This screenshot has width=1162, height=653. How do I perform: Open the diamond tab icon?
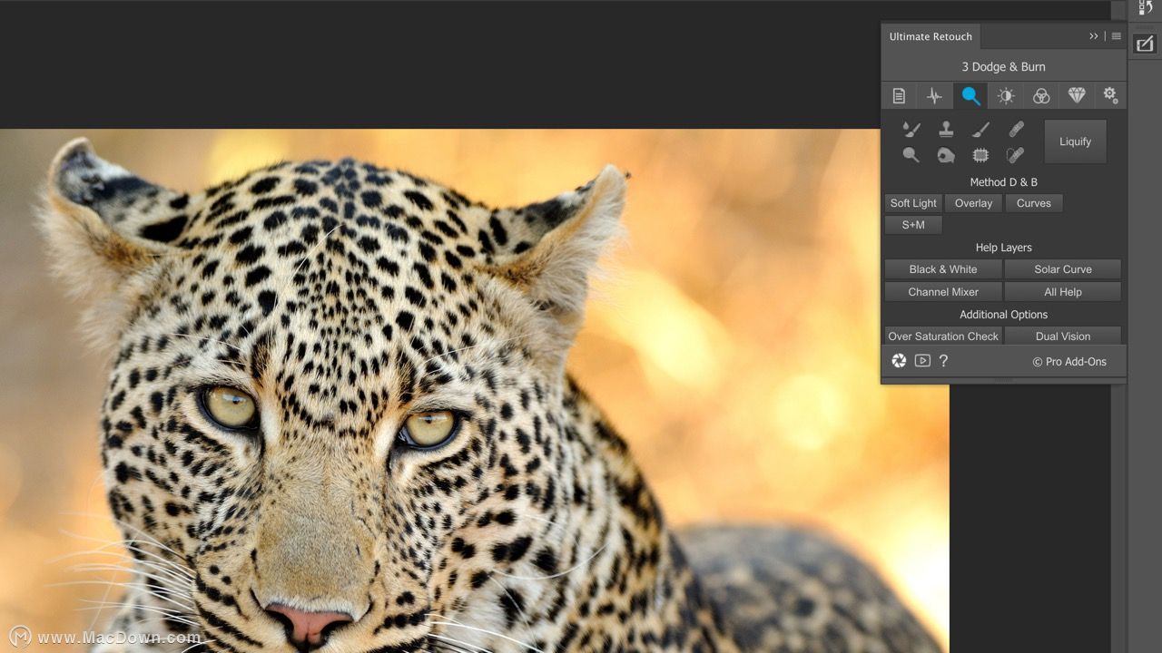pos(1077,95)
